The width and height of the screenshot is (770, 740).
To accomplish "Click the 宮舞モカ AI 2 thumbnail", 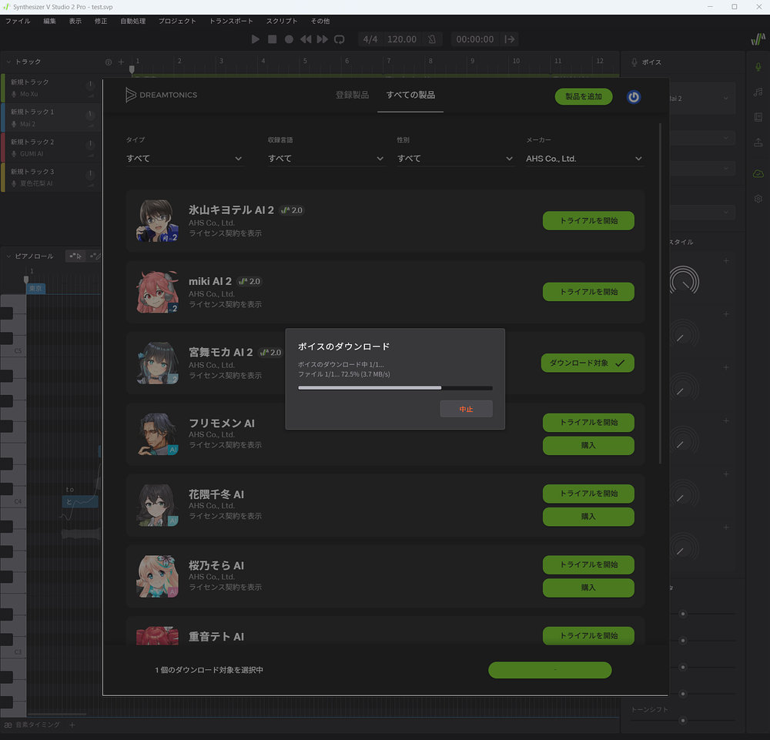I will pos(157,363).
